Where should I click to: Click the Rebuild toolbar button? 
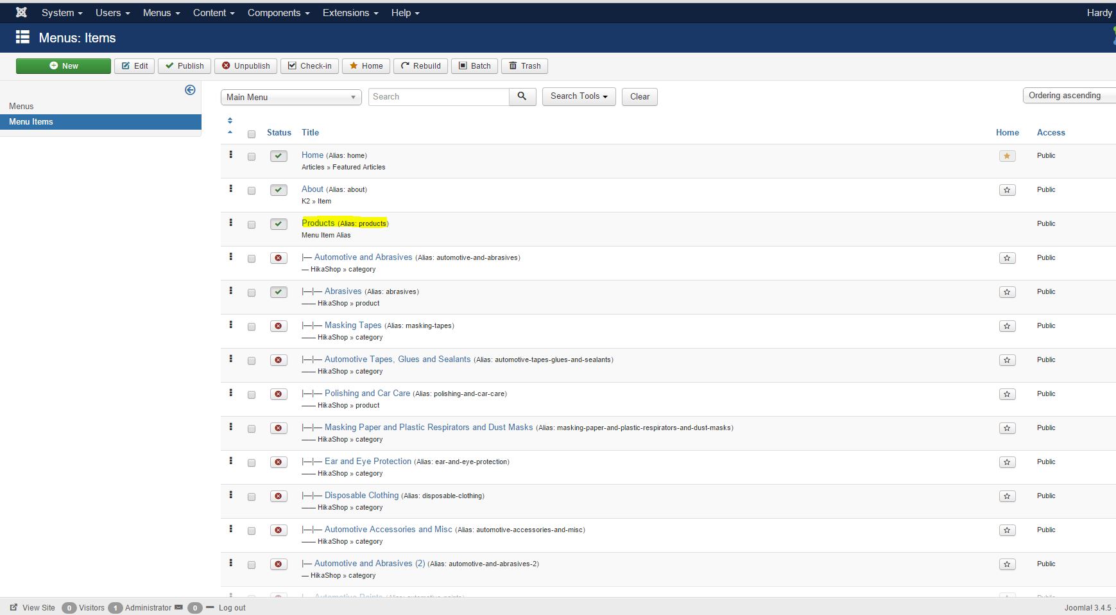[421, 65]
